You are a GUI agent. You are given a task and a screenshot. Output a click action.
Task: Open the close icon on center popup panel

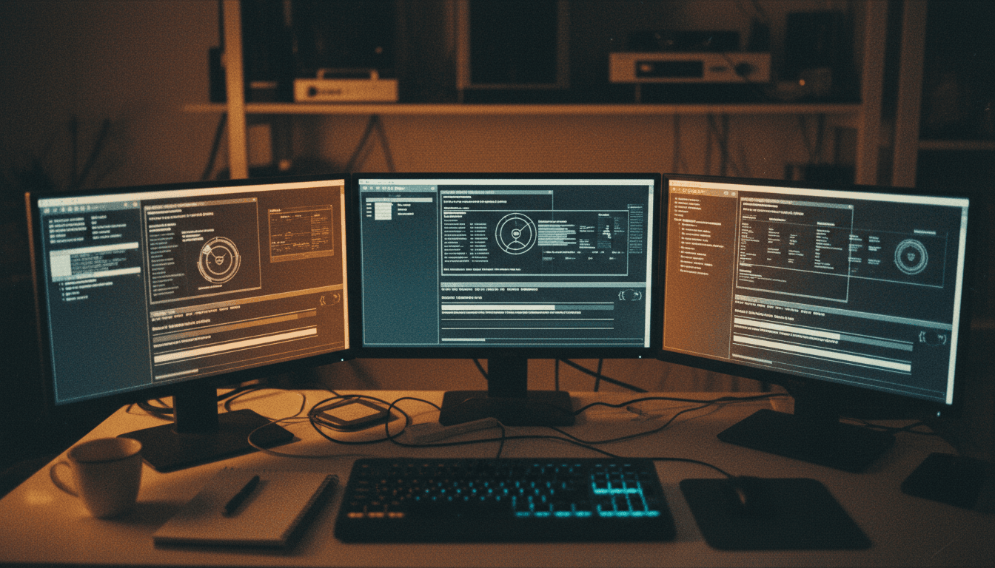549,192
